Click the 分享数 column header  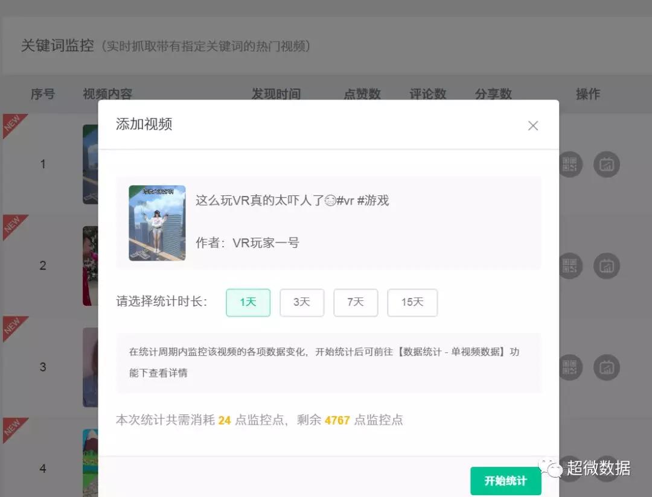tap(493, 94)
